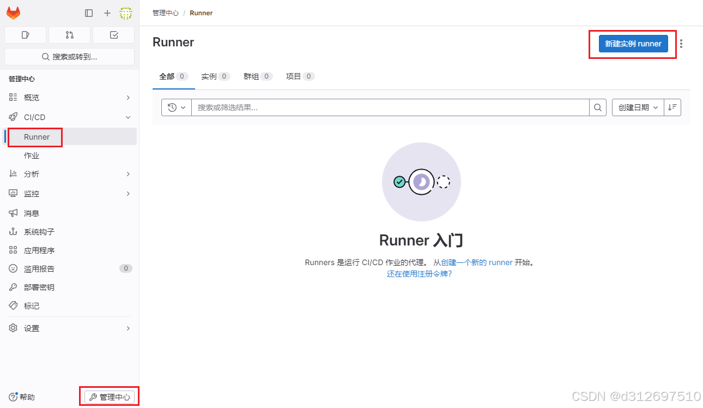This screenshot has width=703, height=408.
Task: Open 标记 in the sidebar
Action: pyautogui.click(x=69, y=306)
